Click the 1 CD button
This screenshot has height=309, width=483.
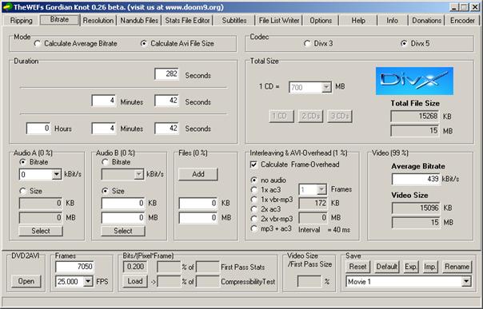(281, 117)
